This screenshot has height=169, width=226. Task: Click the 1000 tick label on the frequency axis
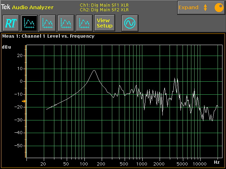[x=142, y=164]
